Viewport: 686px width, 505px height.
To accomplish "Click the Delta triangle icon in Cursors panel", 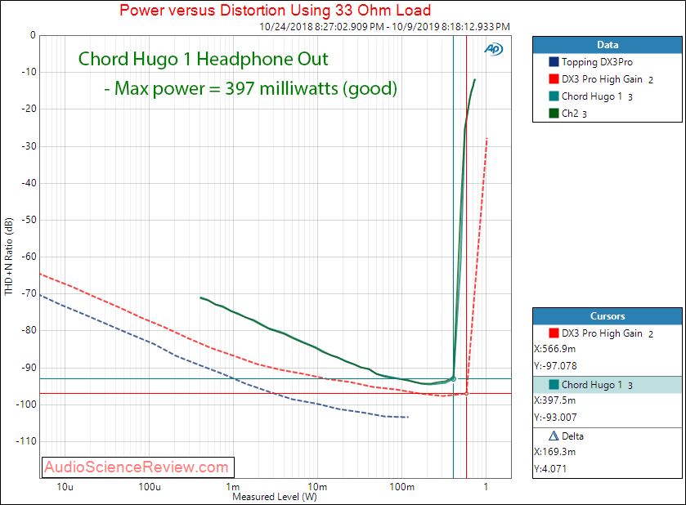I will coord(554,436).
